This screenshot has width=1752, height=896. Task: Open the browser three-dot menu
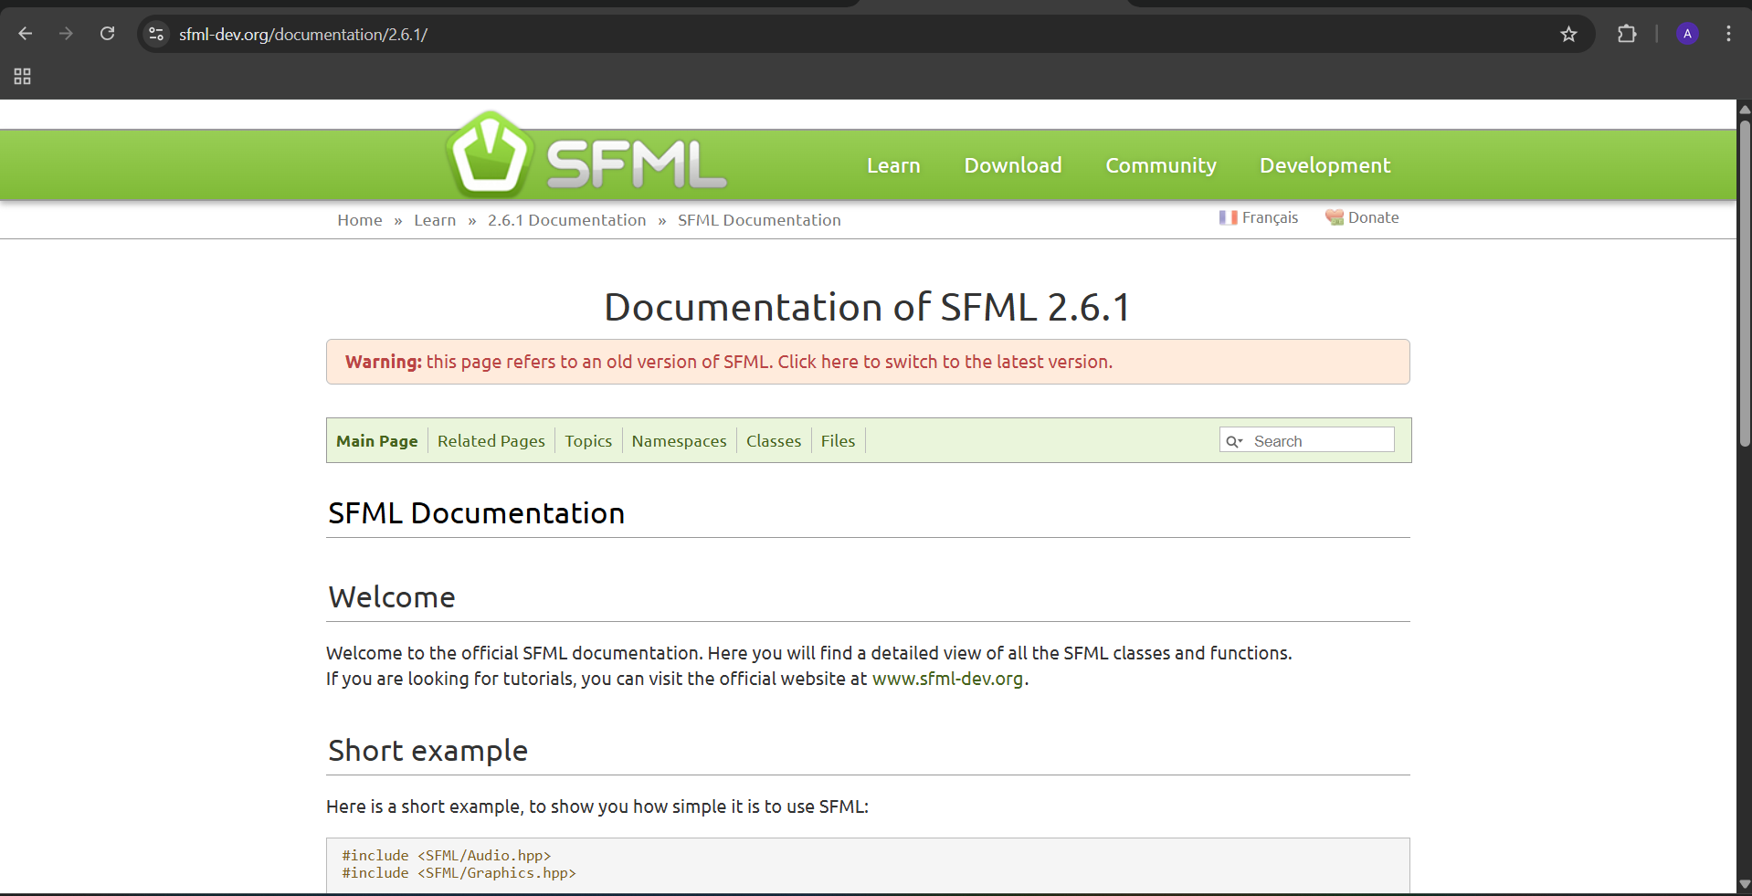pyautogui.click(x=1728, y=34)
